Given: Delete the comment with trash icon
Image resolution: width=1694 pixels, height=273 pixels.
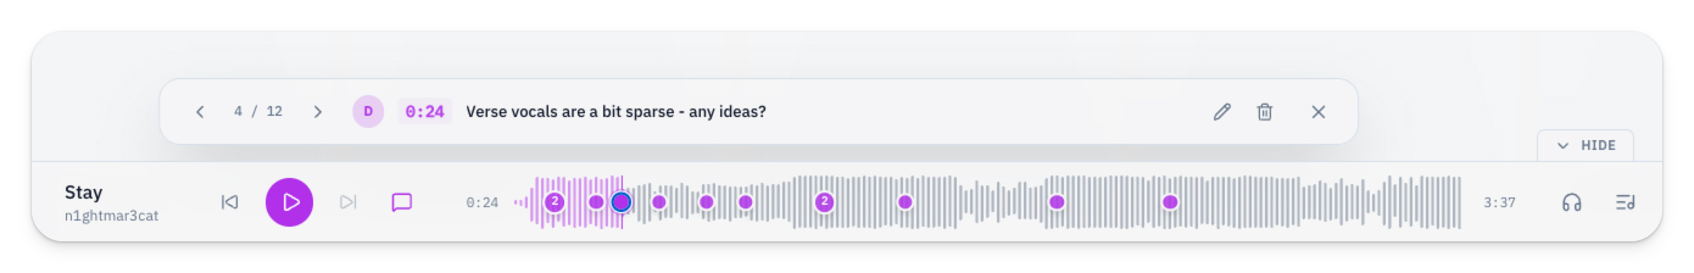Looking at the screenshot, I should pyautogui.click(x=1264, y=112).
